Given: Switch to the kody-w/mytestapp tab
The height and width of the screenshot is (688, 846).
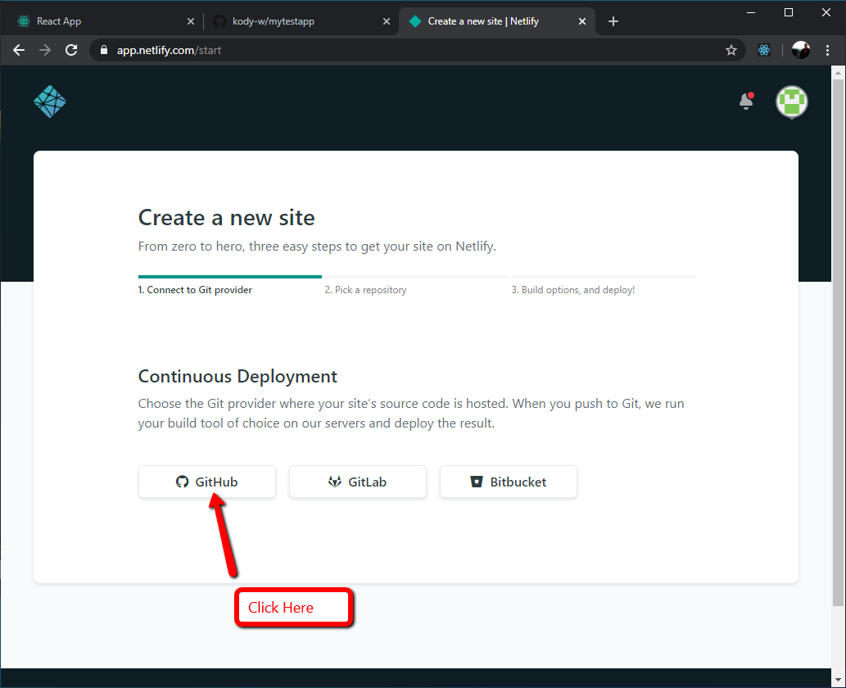Looking at the screenshot, I should tap(301, 21).
